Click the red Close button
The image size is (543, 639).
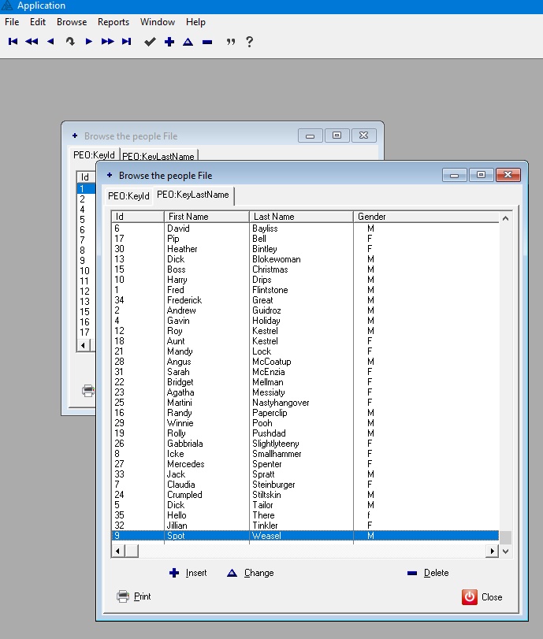(482, 596)
